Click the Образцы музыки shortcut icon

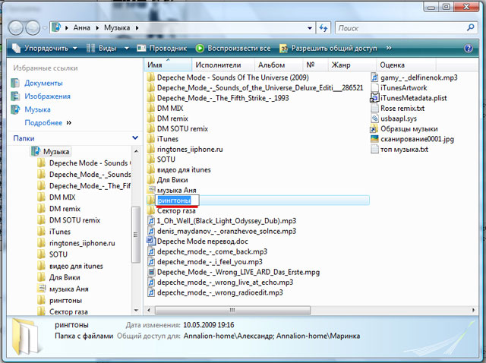tap(374, 128)
